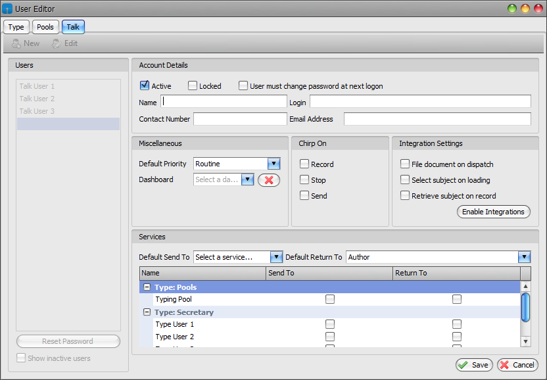The height and width of the screenshot is (380, 547).
Task: Click the User Editor app icon in title bar
Action: coord(7,9)
